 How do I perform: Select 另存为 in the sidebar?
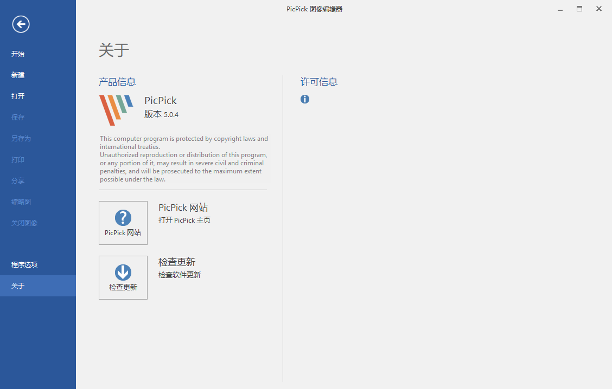click(x=21, y=139)
